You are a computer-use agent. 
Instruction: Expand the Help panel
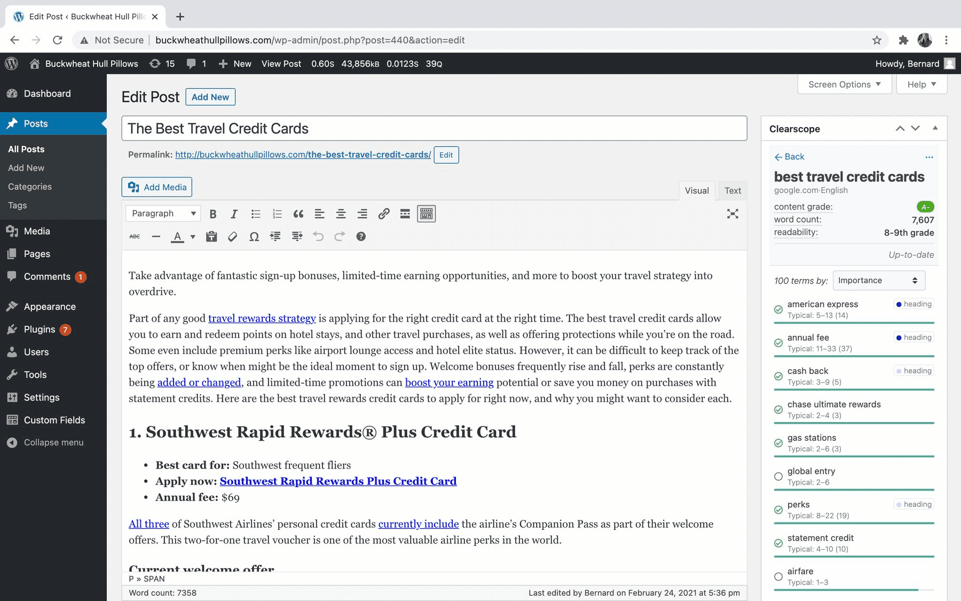[x=921, y=84]
